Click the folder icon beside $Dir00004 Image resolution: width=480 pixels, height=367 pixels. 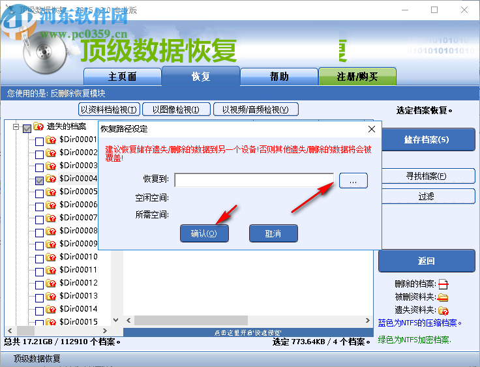[x=51, y=179]
